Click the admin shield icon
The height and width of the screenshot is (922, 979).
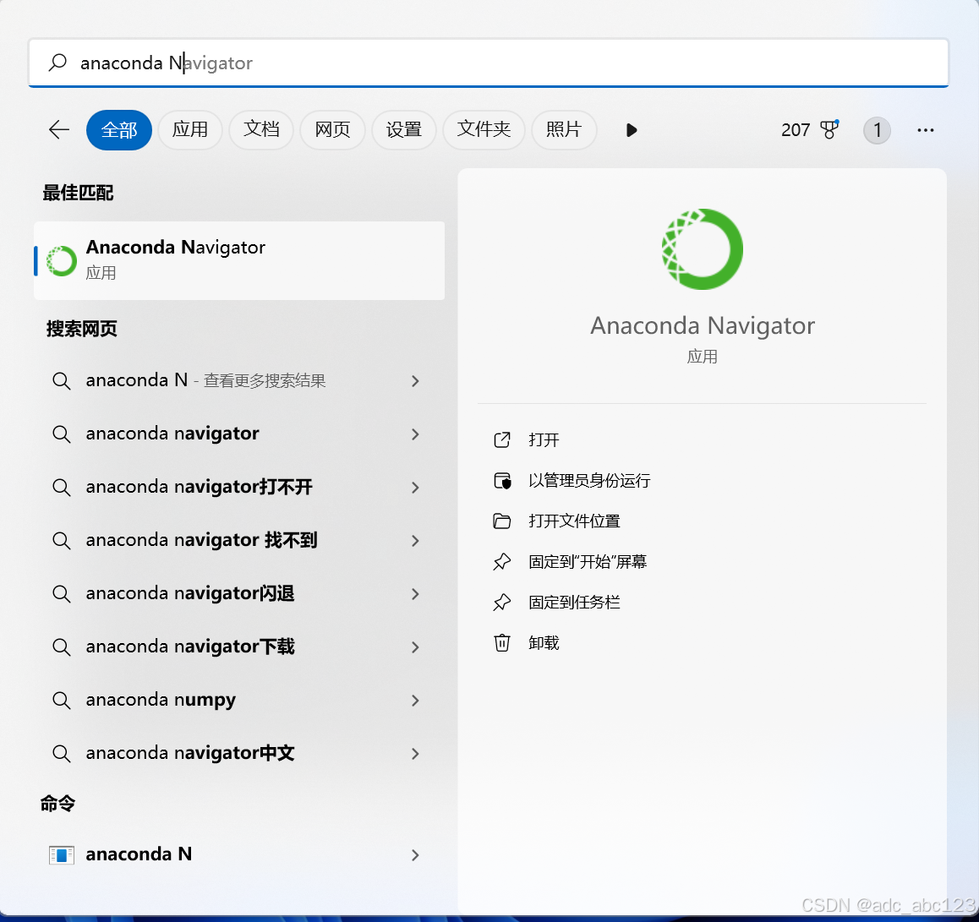pos(502,480)
